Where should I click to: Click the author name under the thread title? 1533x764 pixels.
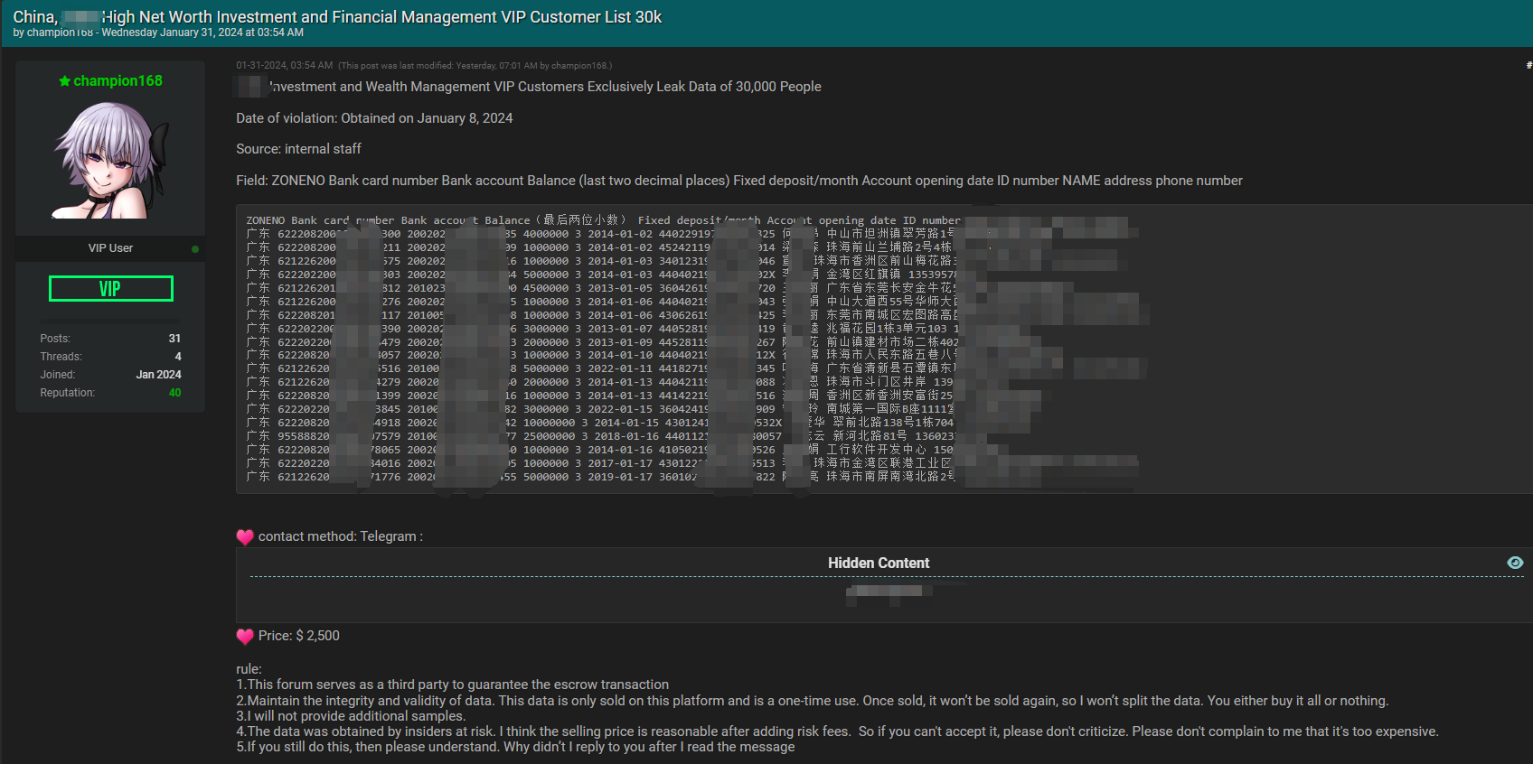tap(60, 33)
